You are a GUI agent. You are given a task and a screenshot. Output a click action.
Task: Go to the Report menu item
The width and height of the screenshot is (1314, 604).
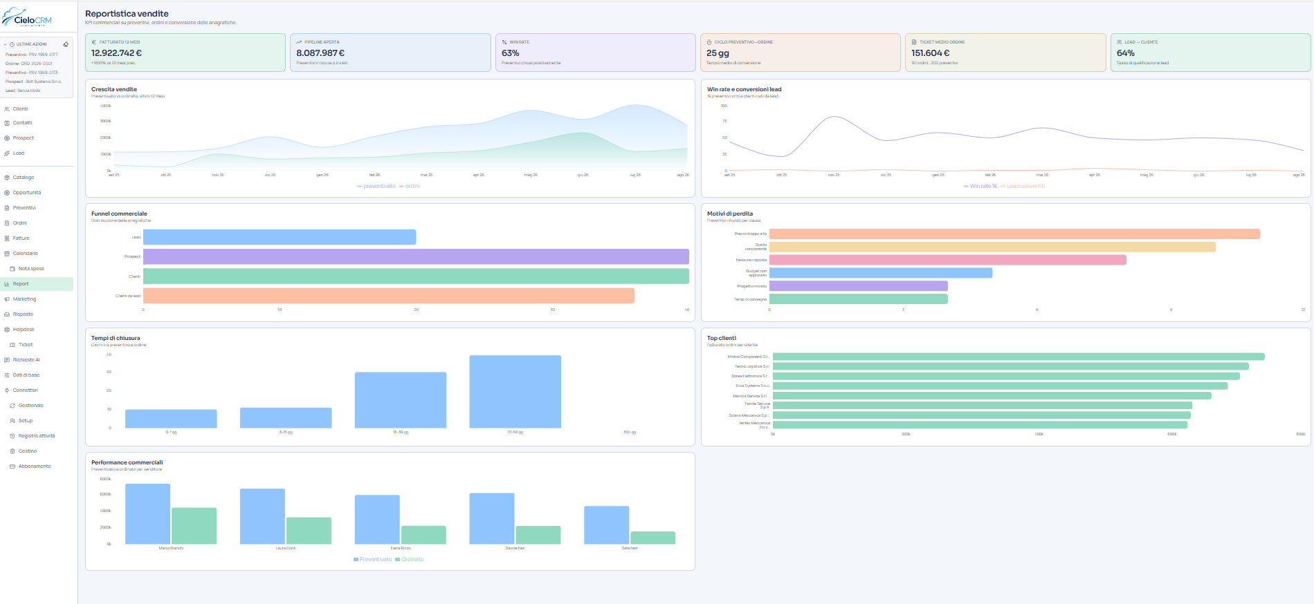[37, 284]
